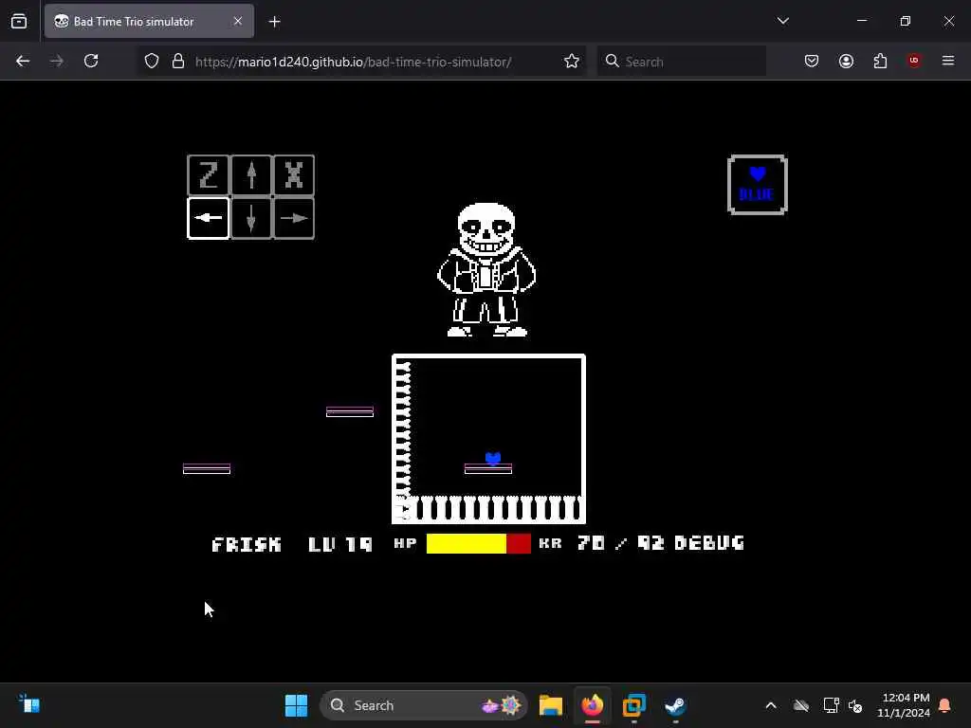
Task: Click the X key button in game
Action: (x=294, y=175)
